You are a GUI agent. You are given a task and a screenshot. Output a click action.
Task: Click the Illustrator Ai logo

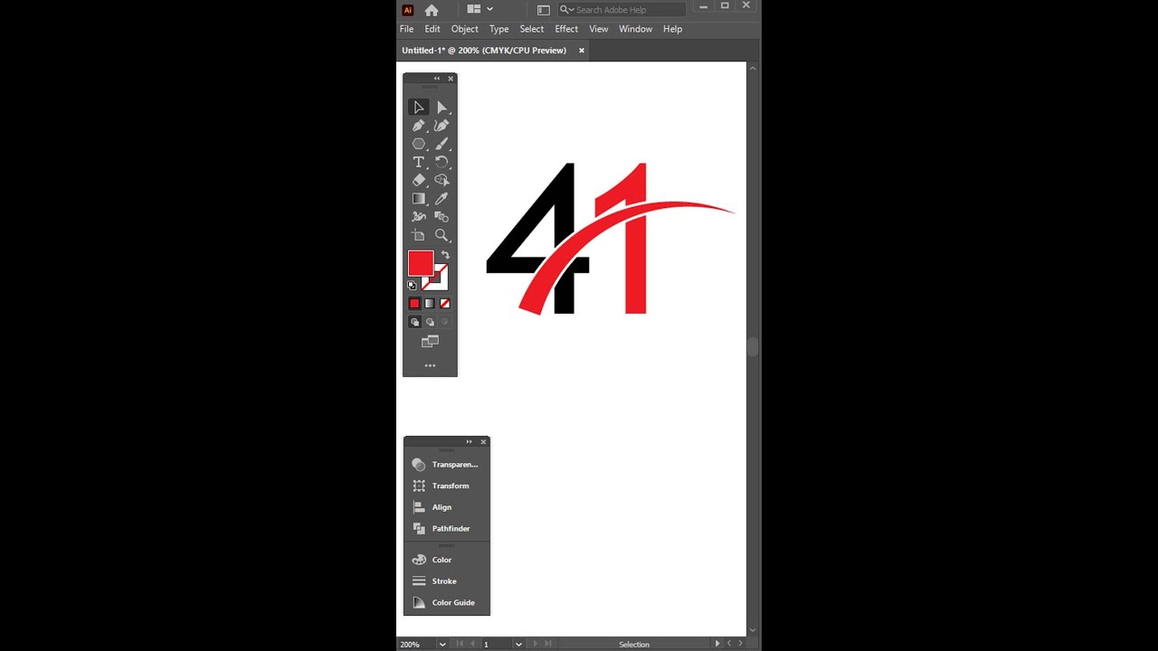point(408,10)
